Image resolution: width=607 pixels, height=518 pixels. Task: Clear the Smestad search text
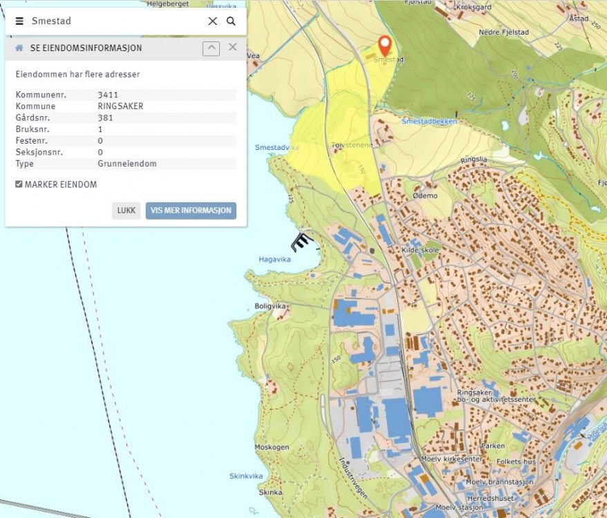coord(212,21)
